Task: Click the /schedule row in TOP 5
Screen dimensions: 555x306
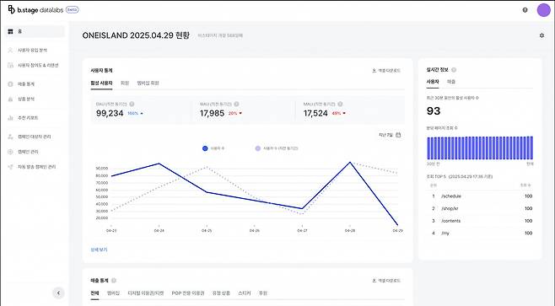Action: (x=481, y=196)
